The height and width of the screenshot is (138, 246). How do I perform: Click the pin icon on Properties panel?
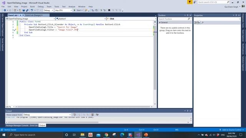point(236,15)
